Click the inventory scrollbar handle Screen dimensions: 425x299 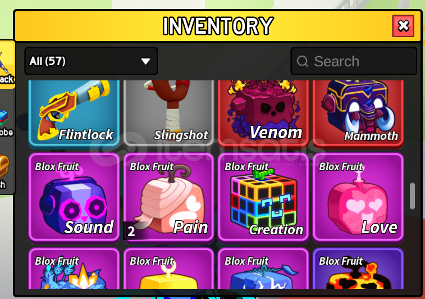click(x=412, y=196)
